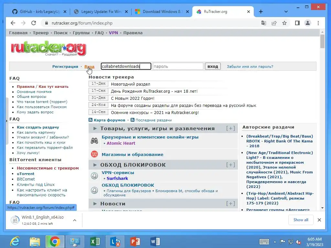The height and width of the screenshot is (248, 331).
Task: Open Lync from the taskbar
Action: click(115, 242)
